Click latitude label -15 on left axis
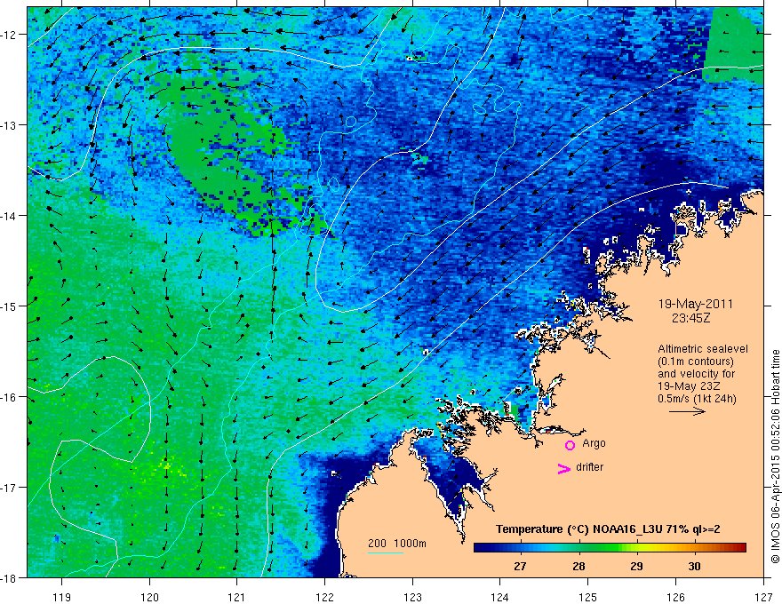The height and width of the screenshot is (604, 782). [9, 306]
